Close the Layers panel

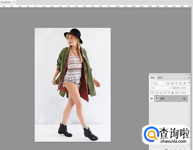[189, 74]
